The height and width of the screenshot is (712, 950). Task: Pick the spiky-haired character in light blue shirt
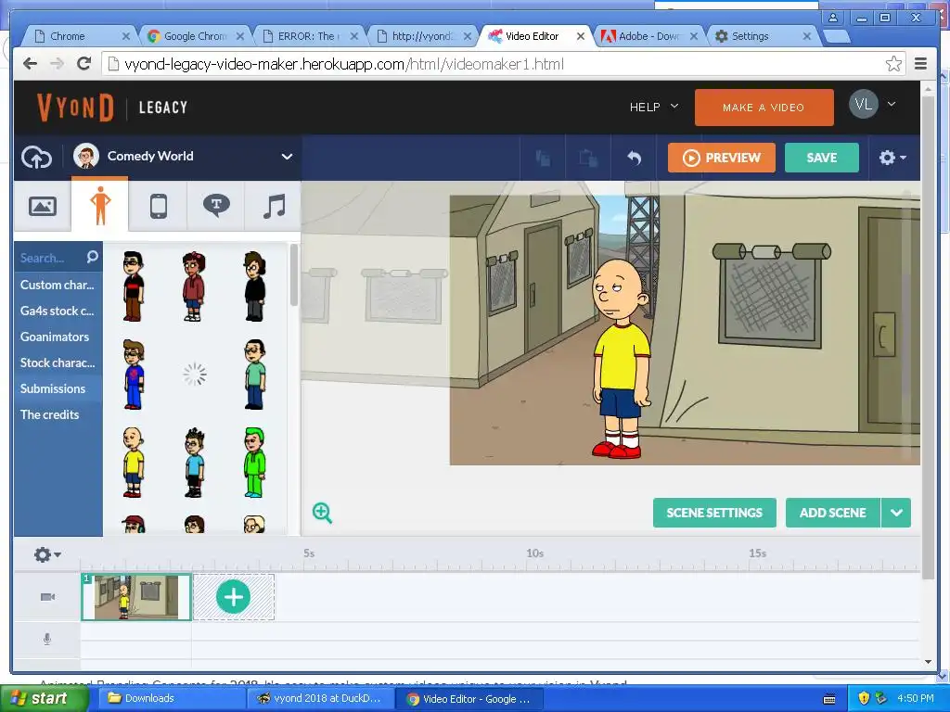[x=194, y=463]
